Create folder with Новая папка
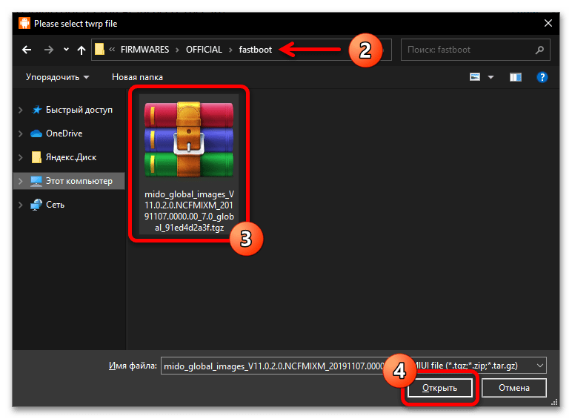572x419 pixels. coord(137,77)
